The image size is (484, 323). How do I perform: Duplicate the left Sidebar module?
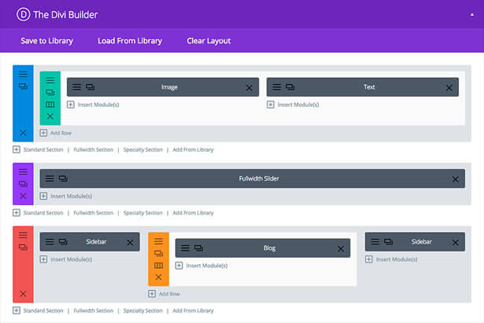[x=63, y=241]
